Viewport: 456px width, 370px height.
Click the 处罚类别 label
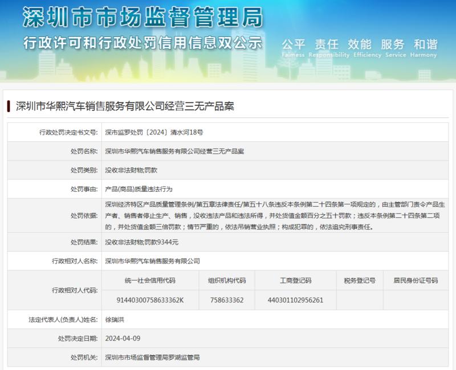[84, 170]
